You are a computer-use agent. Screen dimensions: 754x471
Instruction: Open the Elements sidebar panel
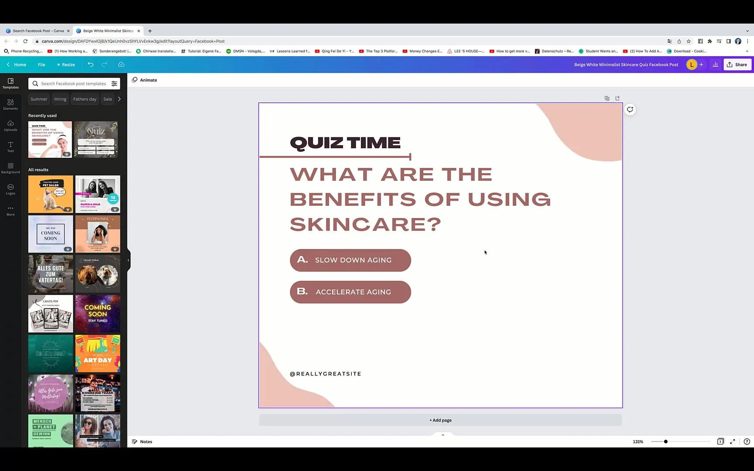pyautogui.click(x=10, y=105)
